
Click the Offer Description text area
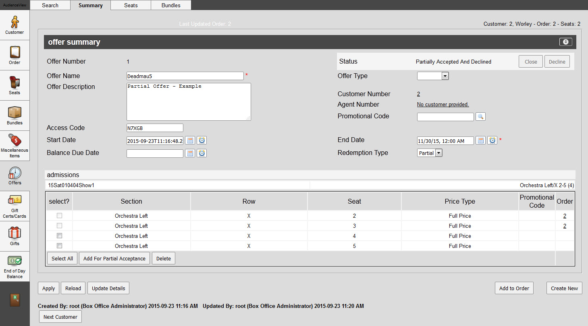(x=189, y=102)
